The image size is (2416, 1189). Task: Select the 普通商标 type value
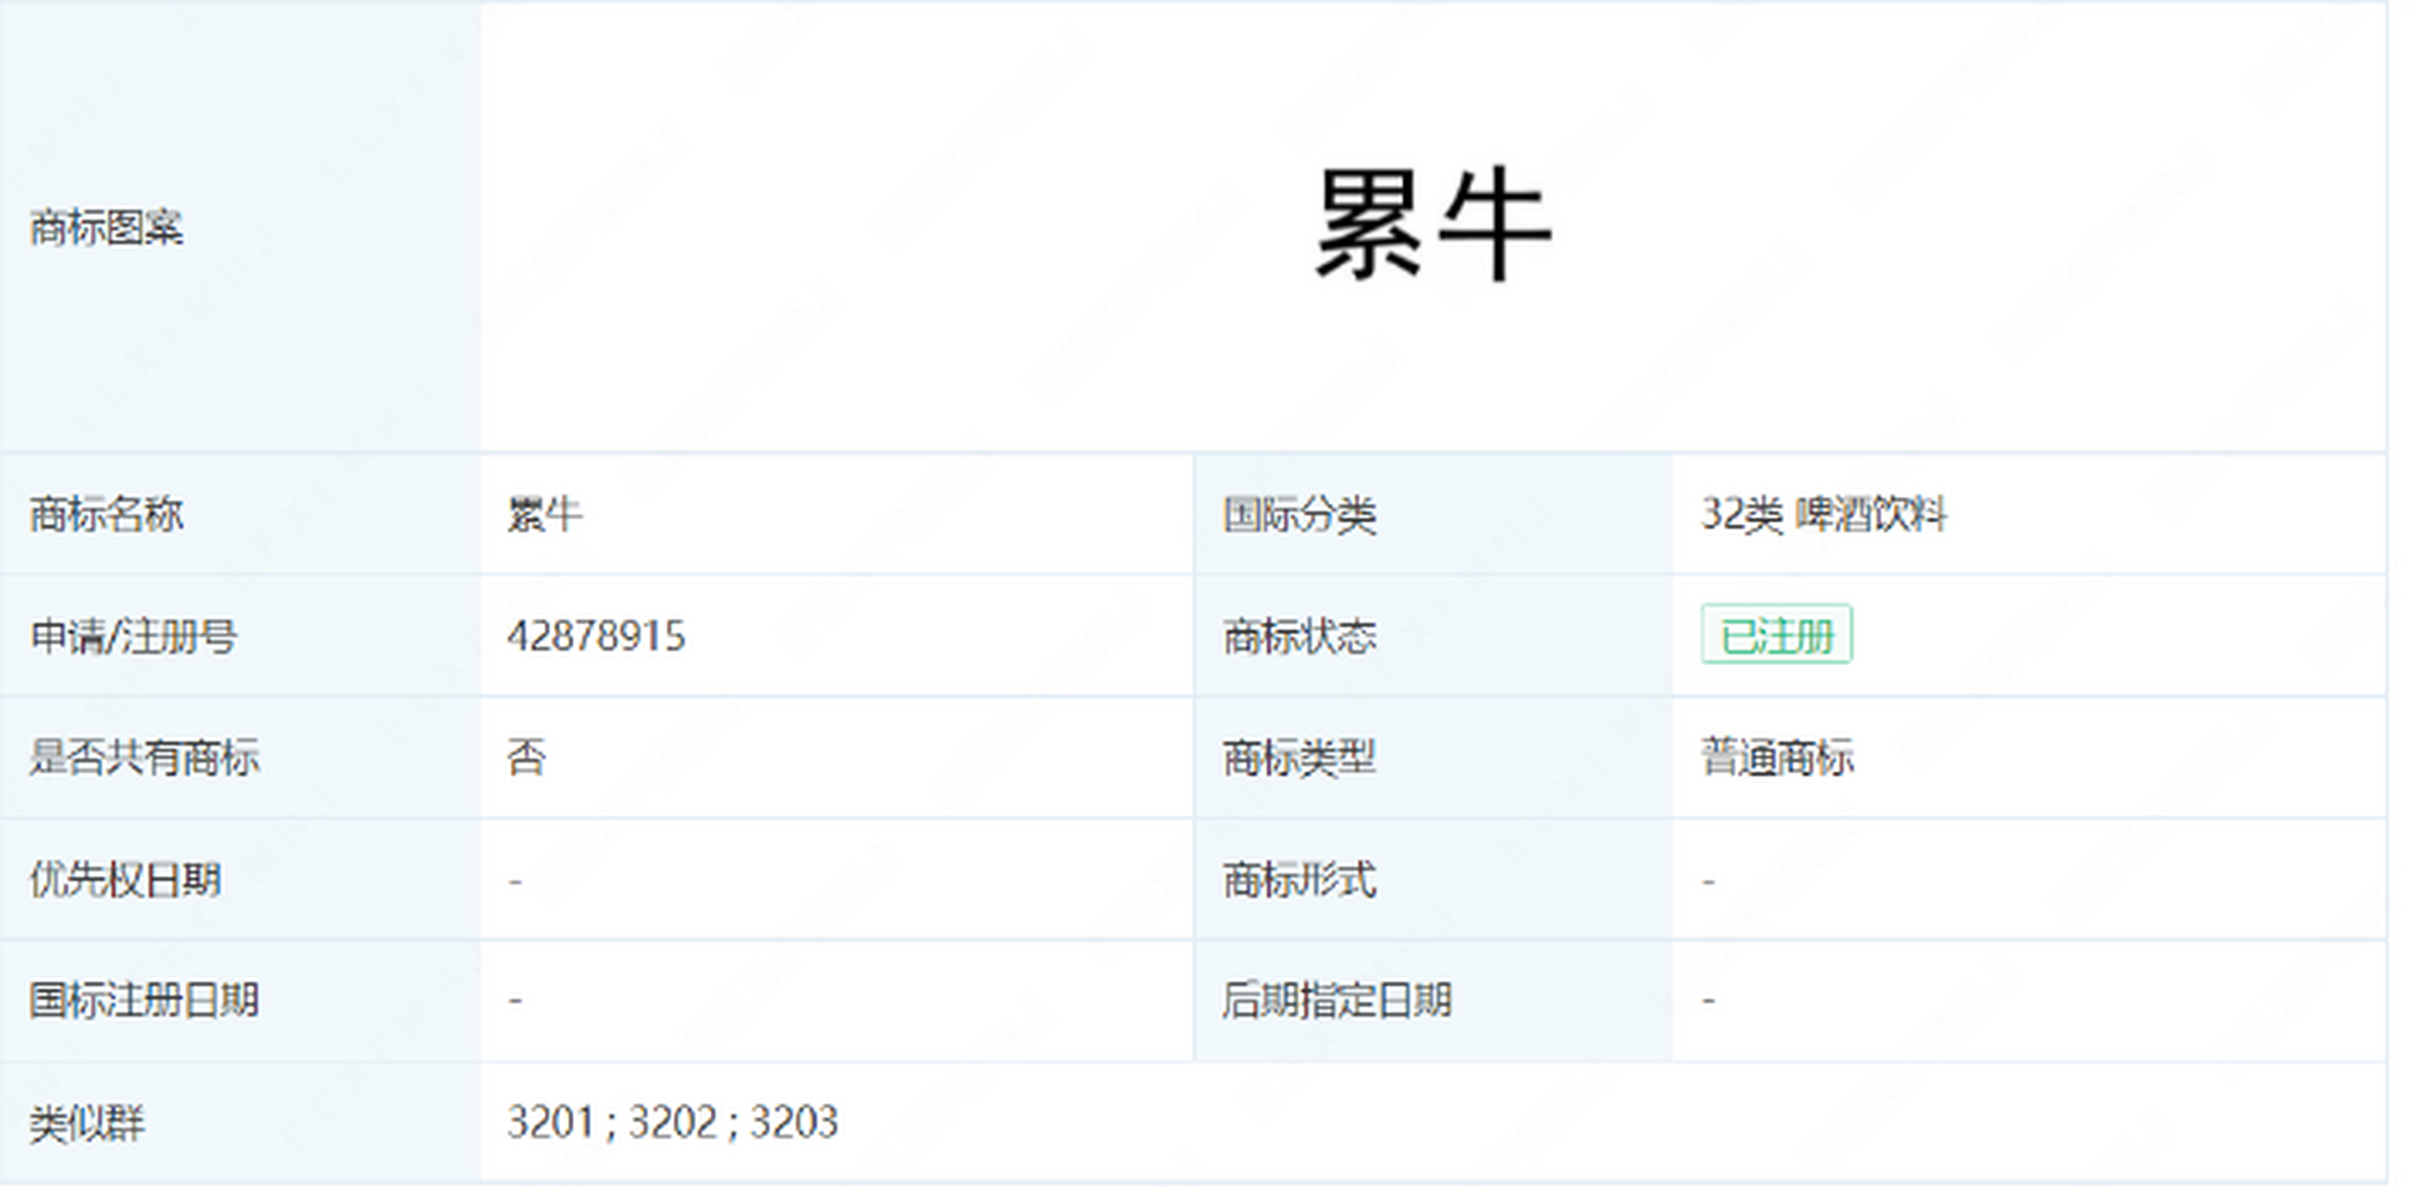click(1778, 757)
